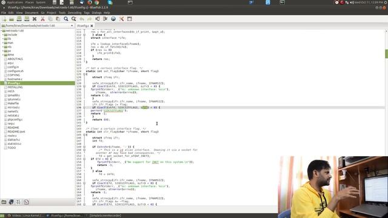
Task: Click the Save file toolbar icon
Action: (x=19, y=19)
